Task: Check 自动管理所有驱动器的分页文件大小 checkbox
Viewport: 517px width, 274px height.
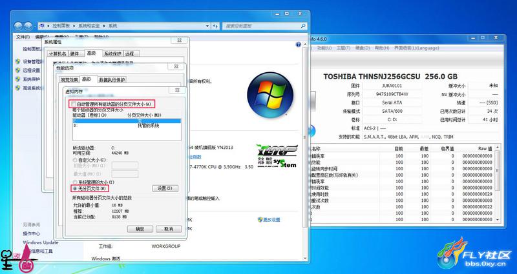Action: 74,104
